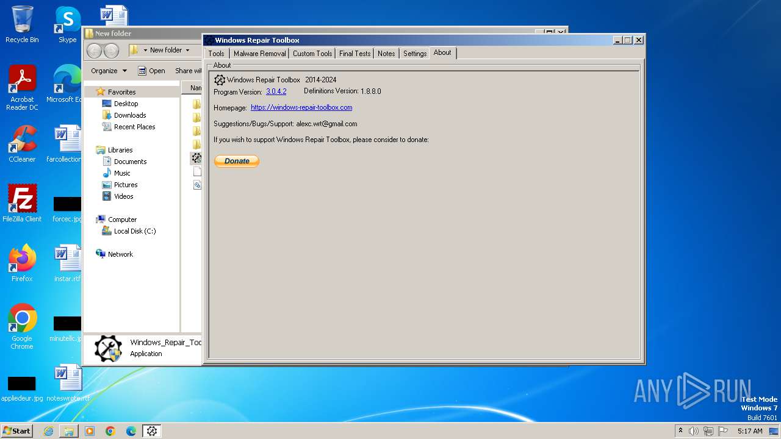Image resolution: width=781 pixels, height=439 pixels.
Task: Launch FileZilla Client from desktop
Action: tap(22, 204)
